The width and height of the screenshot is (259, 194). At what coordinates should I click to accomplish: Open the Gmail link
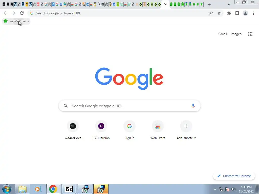(x=223, y=34)
